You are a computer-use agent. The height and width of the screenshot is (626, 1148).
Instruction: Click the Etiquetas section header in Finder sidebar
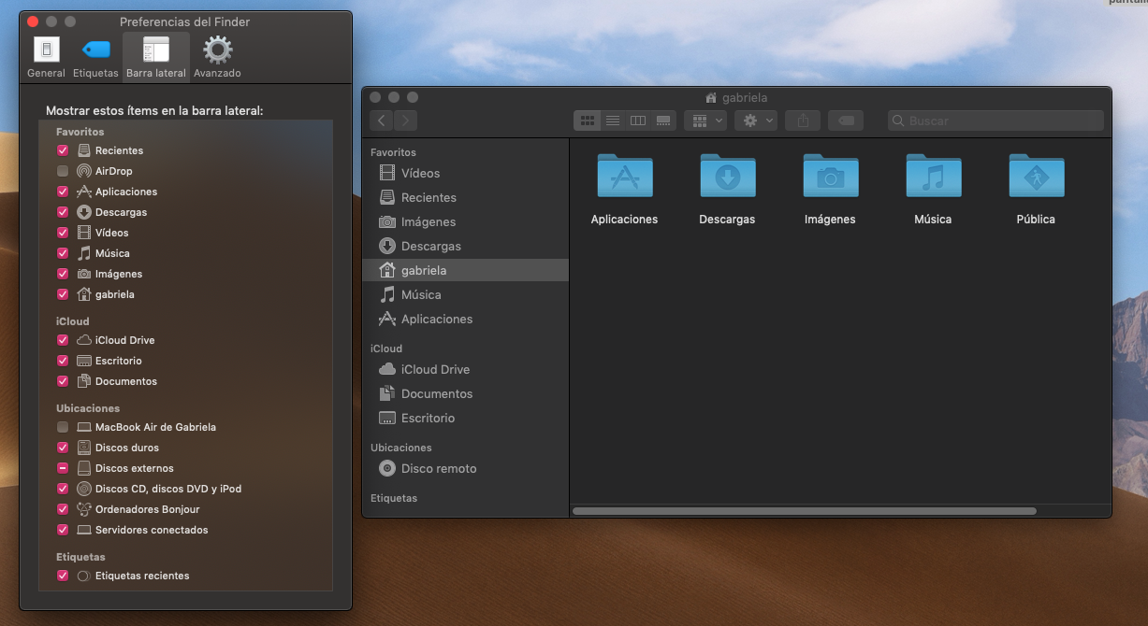tap(394, 498)
